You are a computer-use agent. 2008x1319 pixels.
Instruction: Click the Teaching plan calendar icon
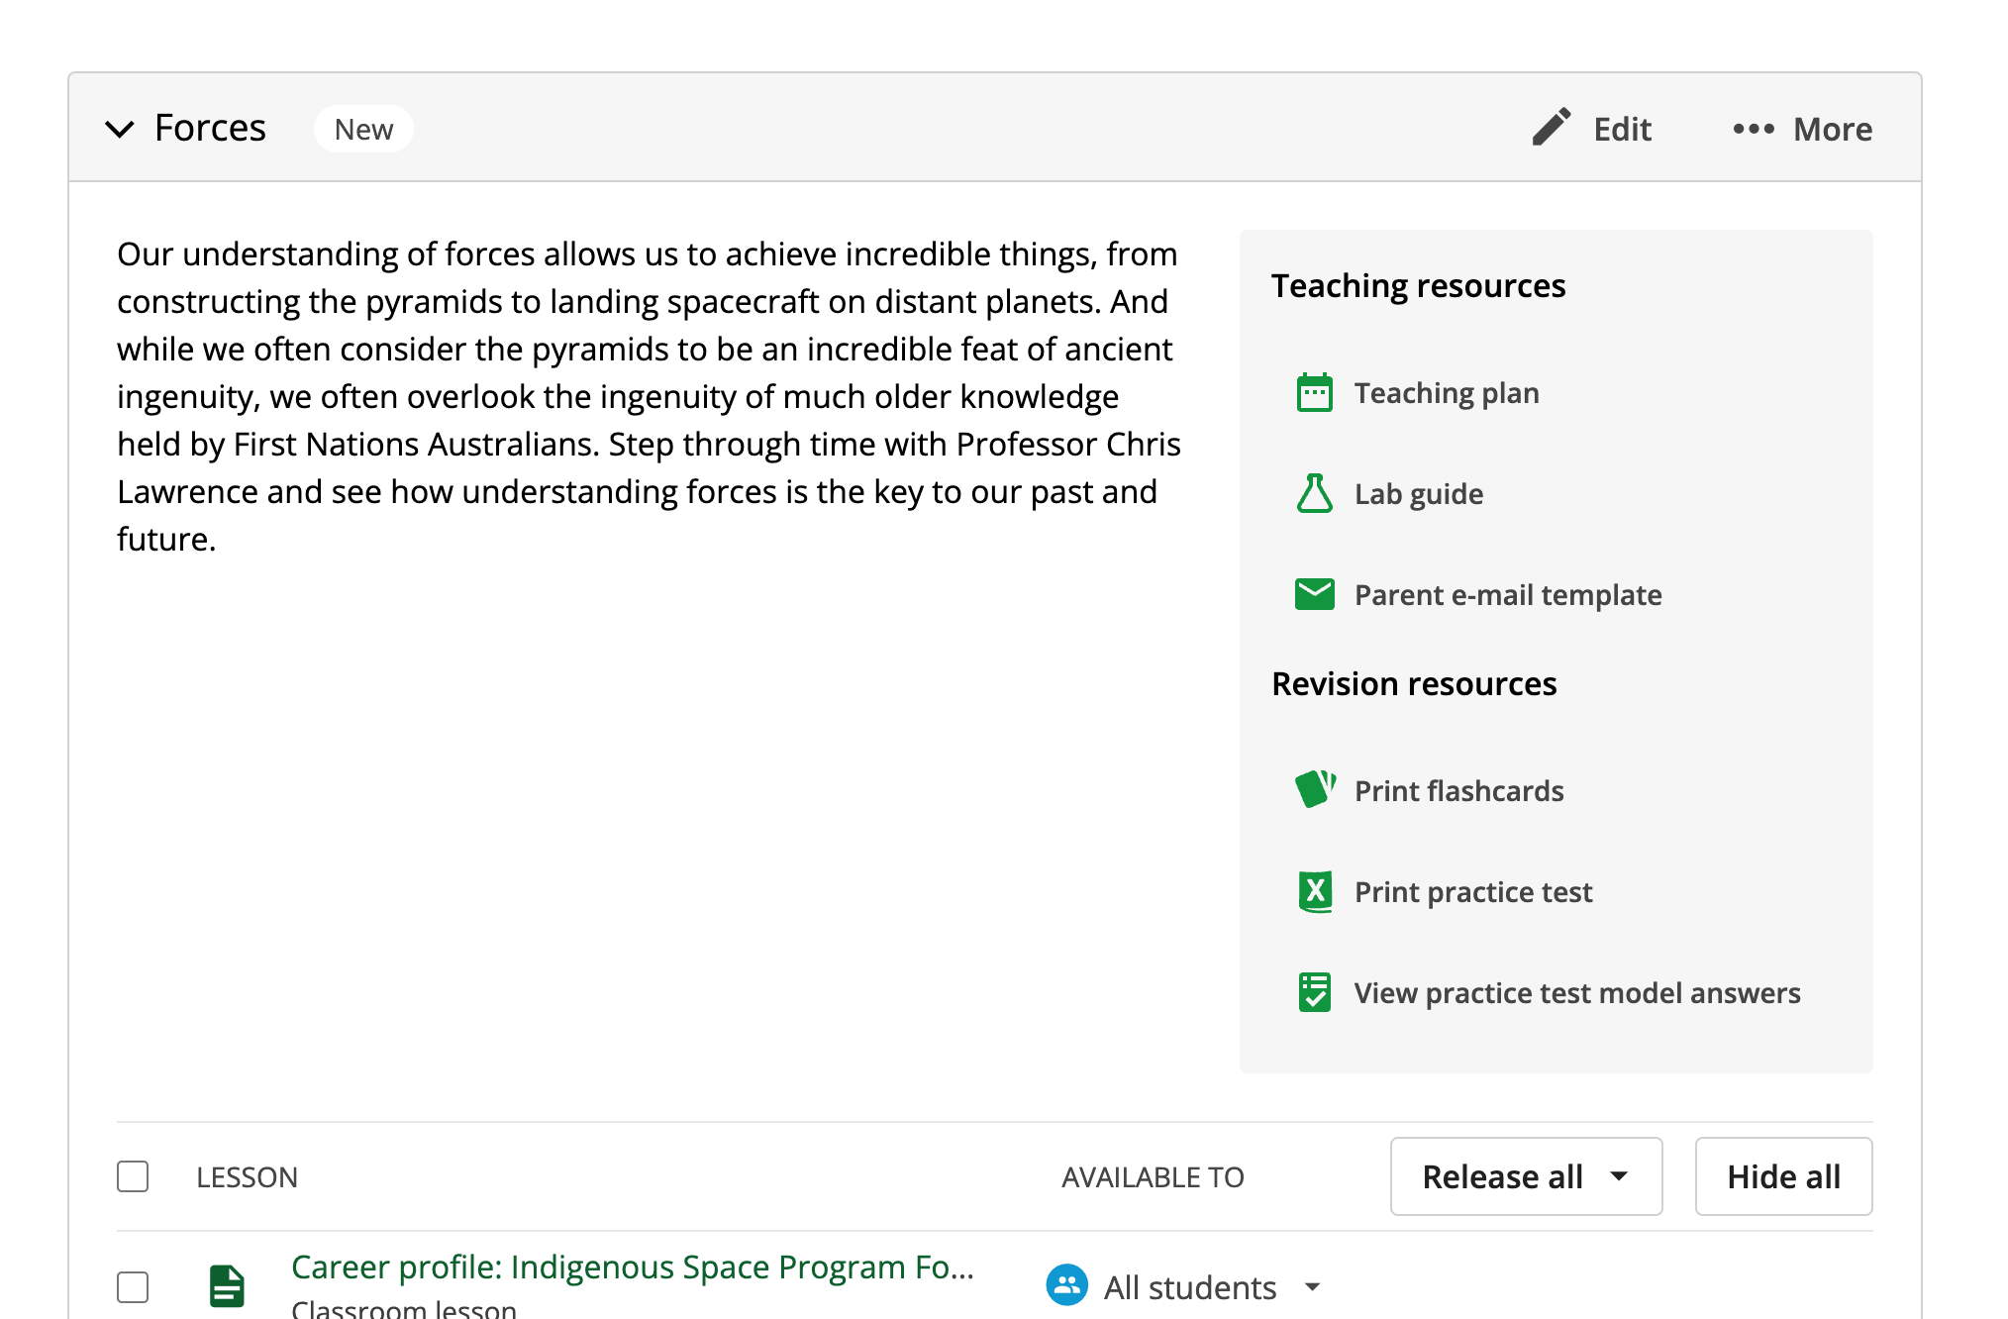pyautogui.click(x=1314, y=393)
